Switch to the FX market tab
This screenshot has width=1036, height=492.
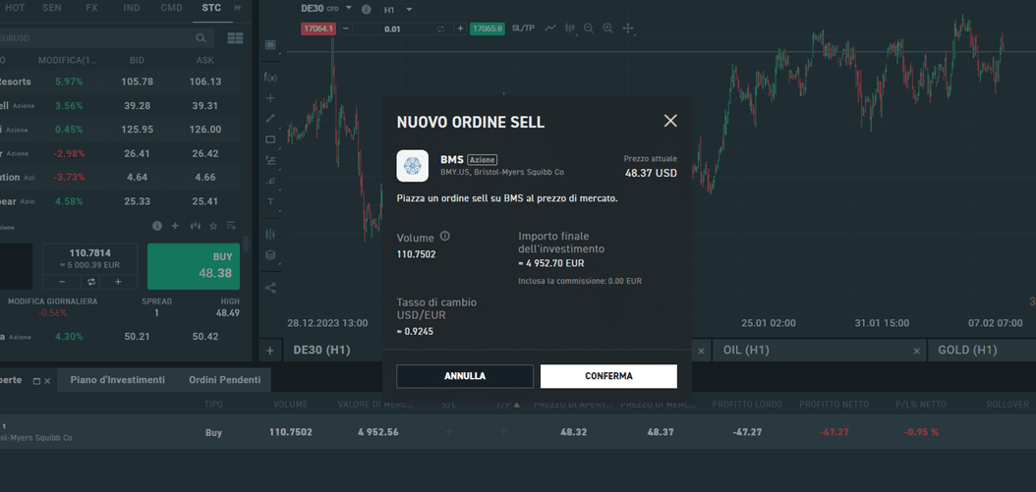click(x=91, y=8)
